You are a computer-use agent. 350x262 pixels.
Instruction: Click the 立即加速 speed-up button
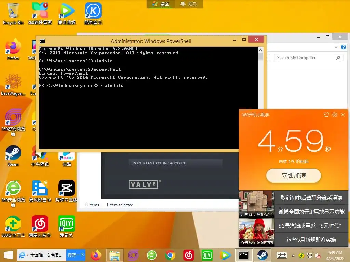coord(294,176)
